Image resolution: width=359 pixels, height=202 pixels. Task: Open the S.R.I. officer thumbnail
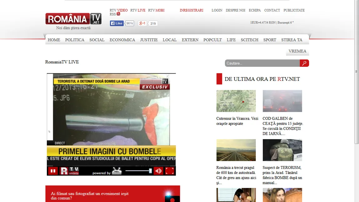pyautogui.click(x=282, y=150)
